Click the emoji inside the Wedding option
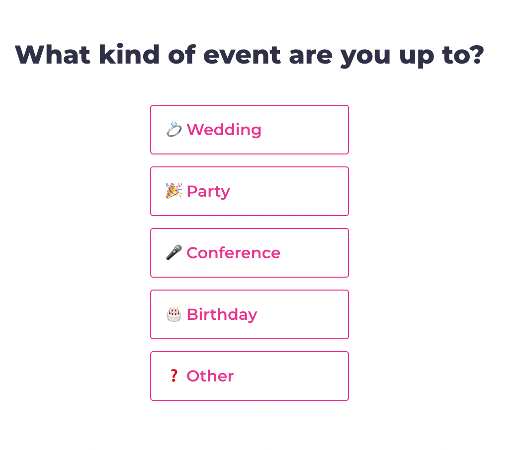The height and width of the screenshot is (450, 527). [174, 130]
